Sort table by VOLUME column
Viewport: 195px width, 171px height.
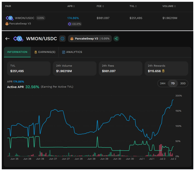click(169, 6)
